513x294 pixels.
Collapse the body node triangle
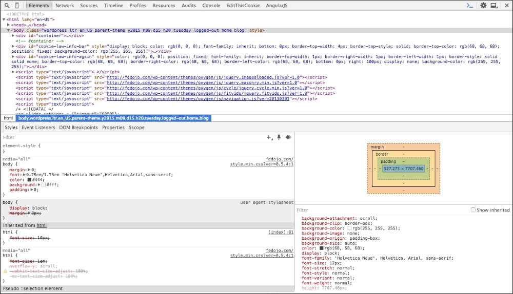[x=9, y=30]
